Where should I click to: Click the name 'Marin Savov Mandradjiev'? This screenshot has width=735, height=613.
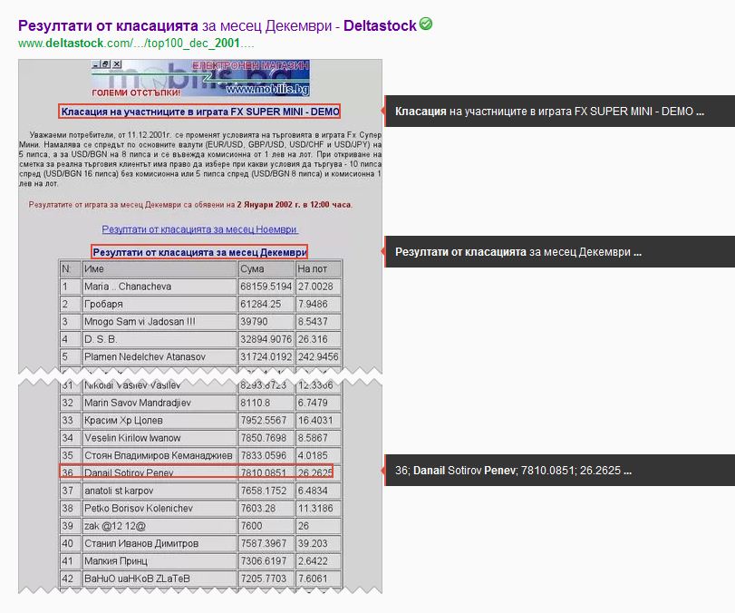pyautogui.click(x=138, y=403)
